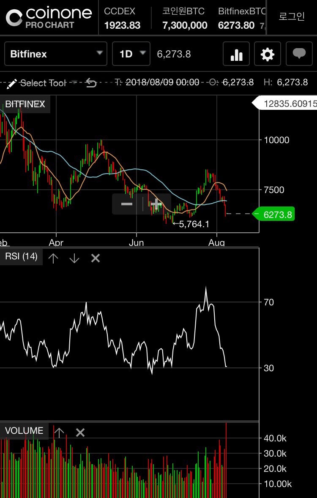317x498 pixels.
Task: Click the 6273.8 current price label
Action: 278,215
